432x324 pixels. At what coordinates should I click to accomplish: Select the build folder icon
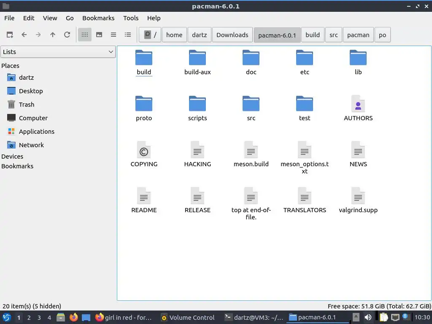tap(144, 57)
